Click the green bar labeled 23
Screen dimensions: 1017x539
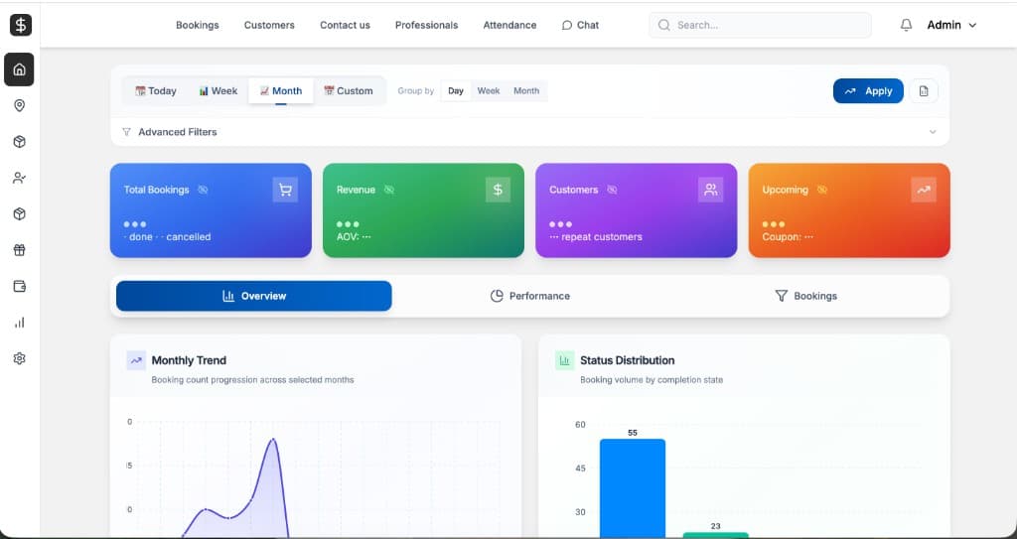(715, 535)
